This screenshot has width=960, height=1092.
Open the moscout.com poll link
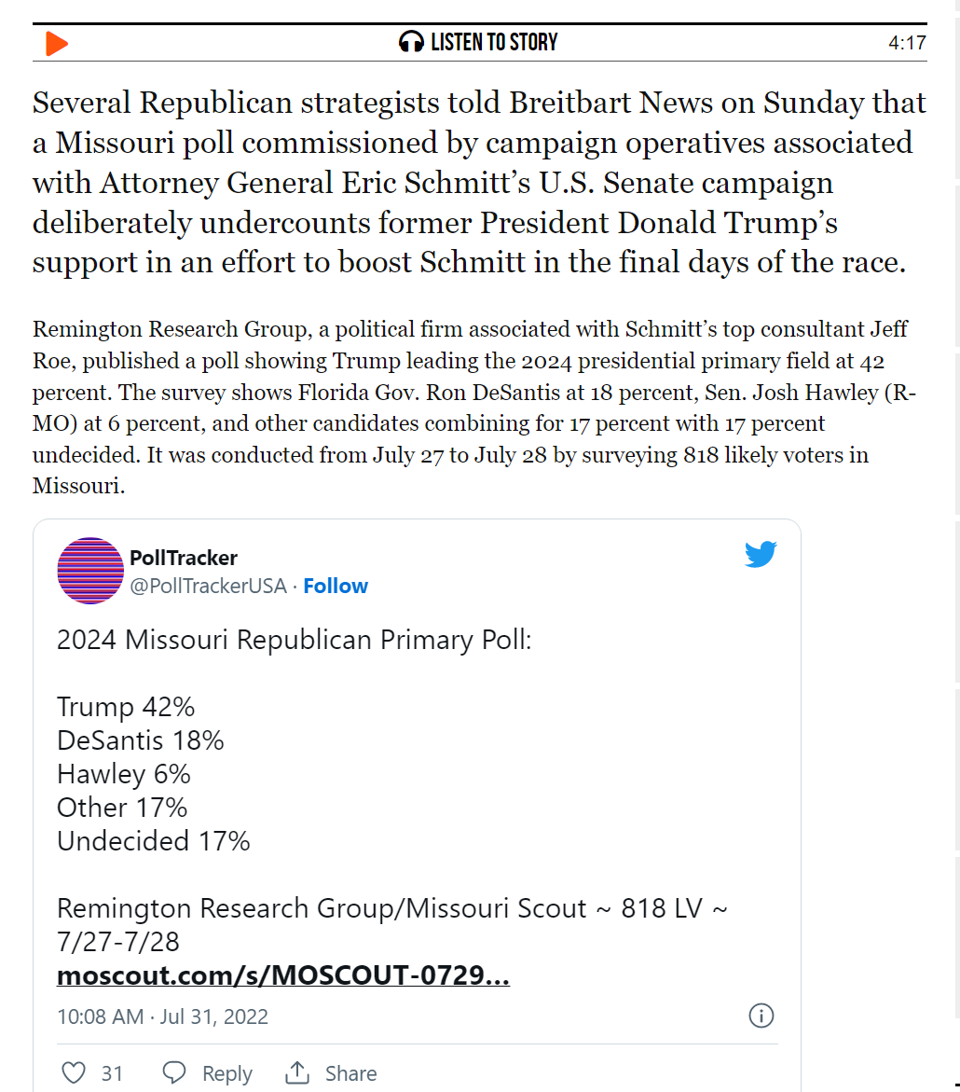point(283,975)
